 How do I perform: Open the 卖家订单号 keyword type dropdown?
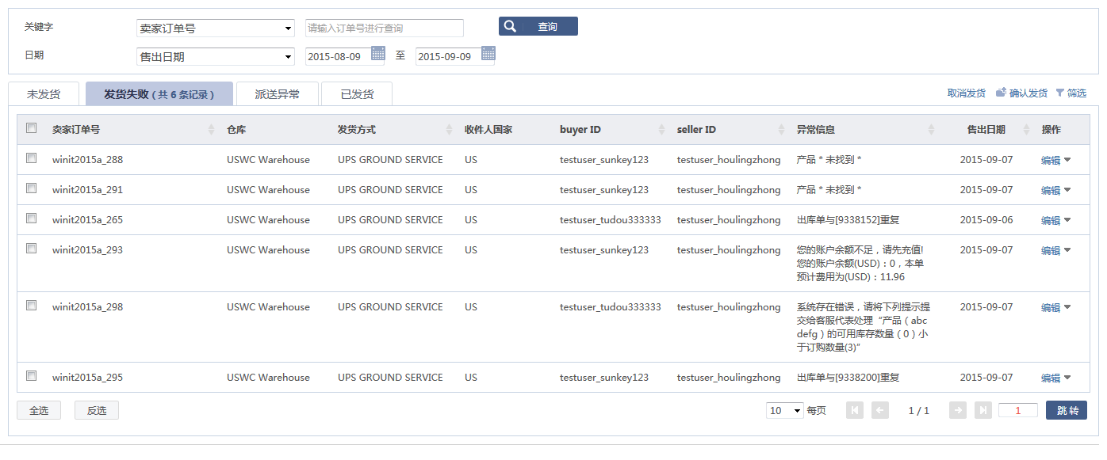[216, 29]
